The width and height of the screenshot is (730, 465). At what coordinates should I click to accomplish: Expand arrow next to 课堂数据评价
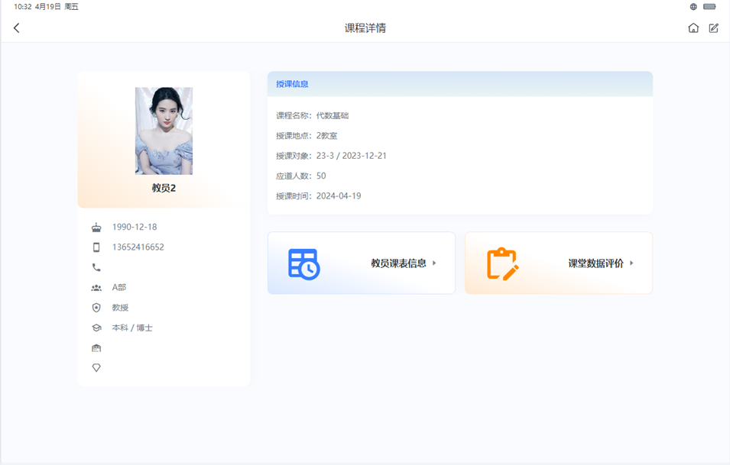631,263
